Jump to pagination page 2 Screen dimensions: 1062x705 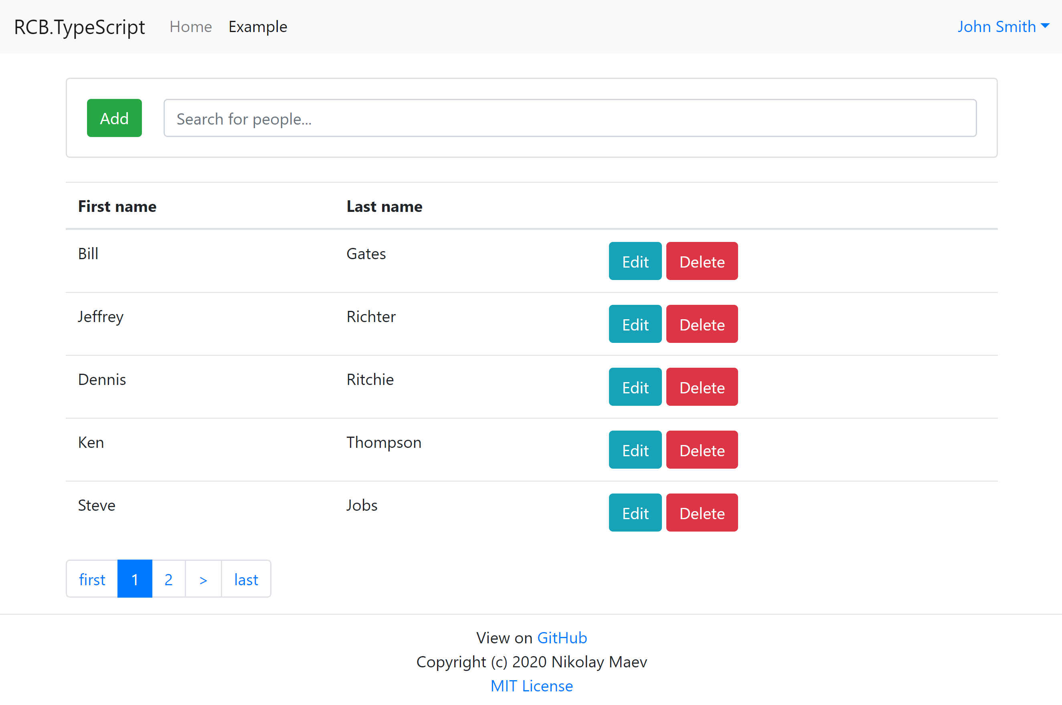(x=168, y=579)
